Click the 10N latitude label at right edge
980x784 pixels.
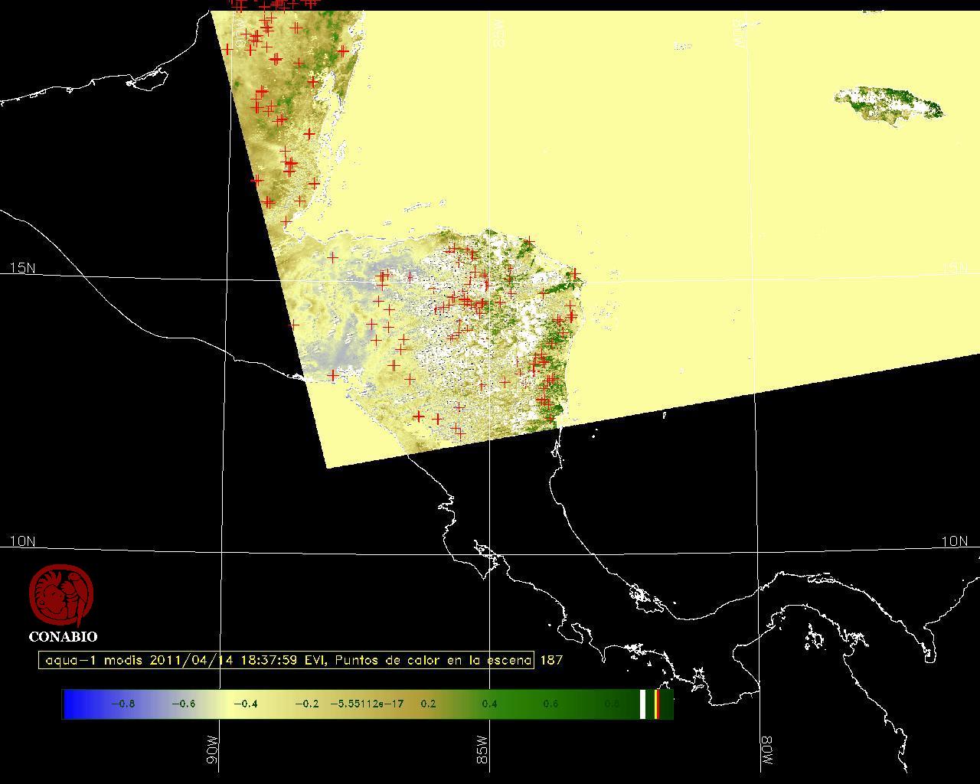tap(954, 541)
